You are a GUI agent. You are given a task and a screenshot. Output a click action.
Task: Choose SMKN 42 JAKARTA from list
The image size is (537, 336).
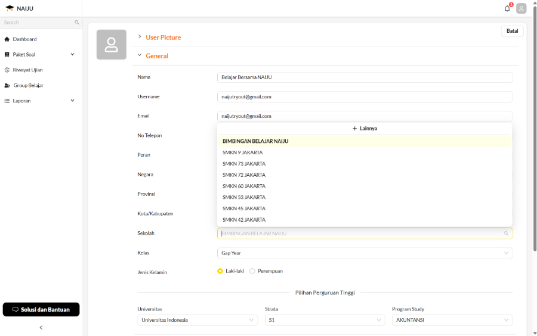pyautogui.click(x=365, y=220)
